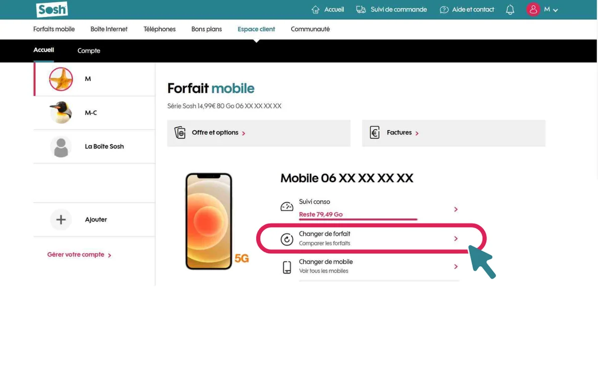Click the Factures button

(454, 133)
